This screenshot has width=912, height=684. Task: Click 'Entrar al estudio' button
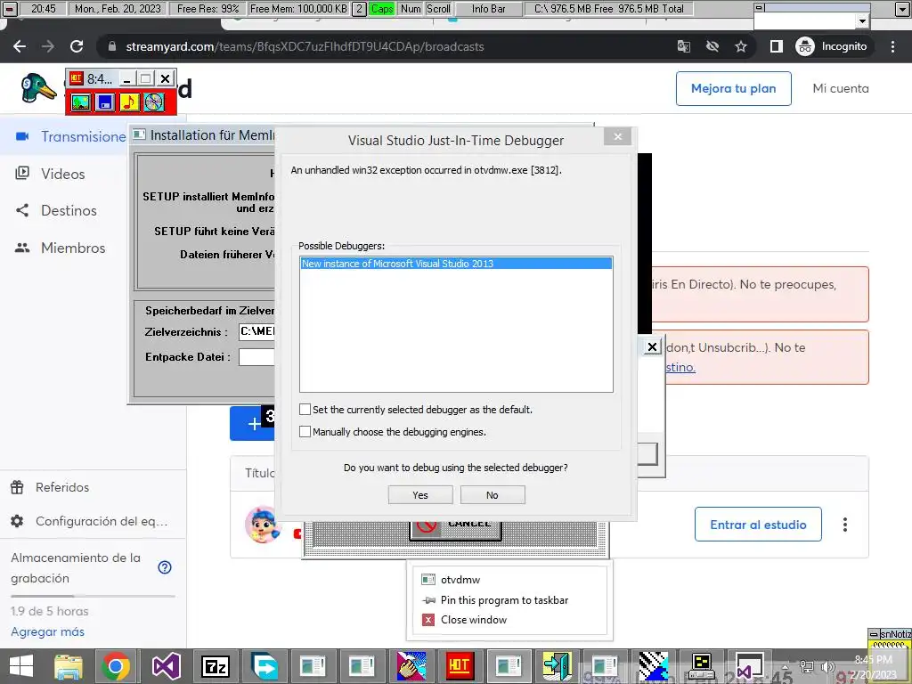point(758,525)
